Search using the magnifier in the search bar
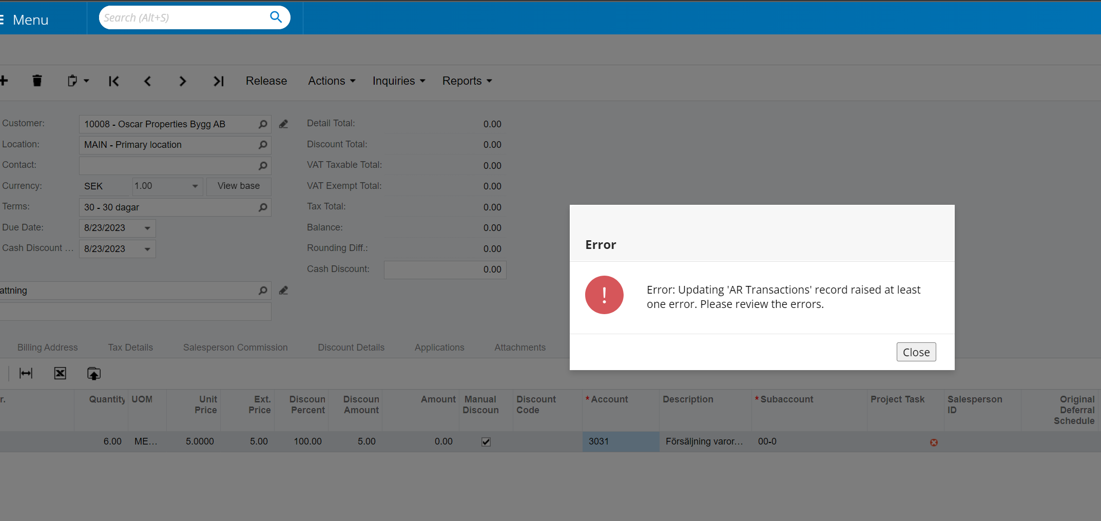 276,17
